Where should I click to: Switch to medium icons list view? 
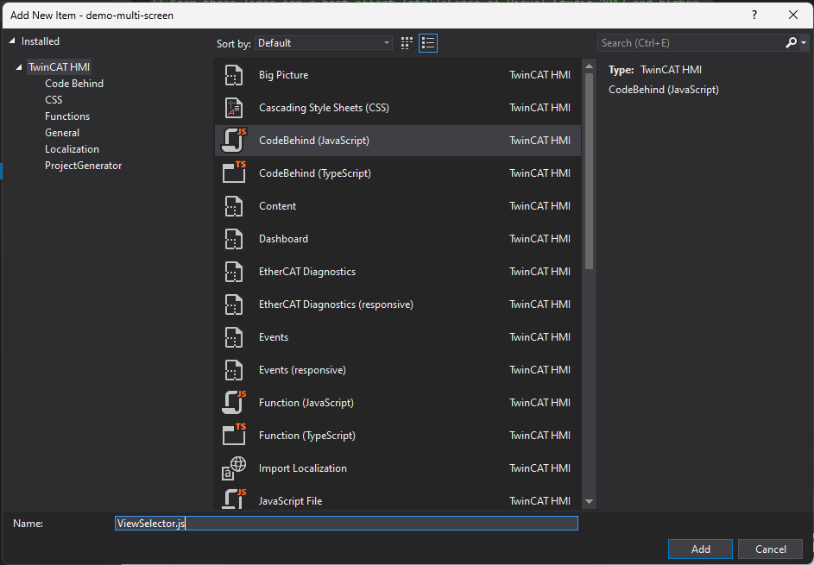(x=428, y=43)
